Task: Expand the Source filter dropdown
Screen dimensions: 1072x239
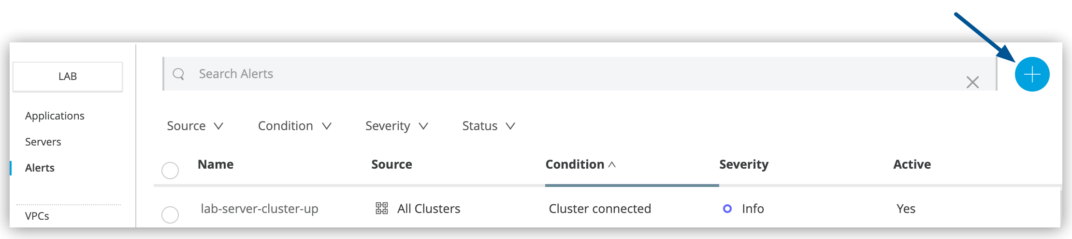Action: point(195,126)
